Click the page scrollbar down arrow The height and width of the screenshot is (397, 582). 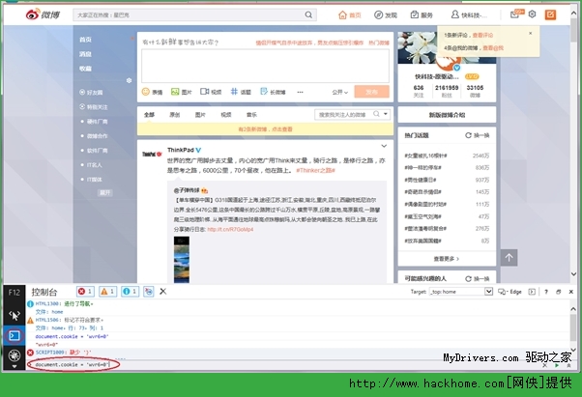coord(574,274)
